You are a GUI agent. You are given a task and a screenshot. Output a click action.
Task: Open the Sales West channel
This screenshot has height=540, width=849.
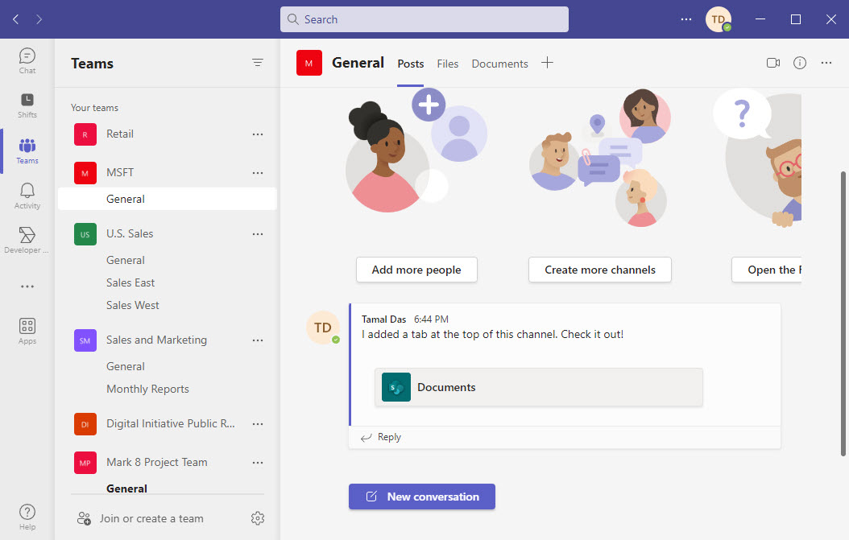(133, 305)
